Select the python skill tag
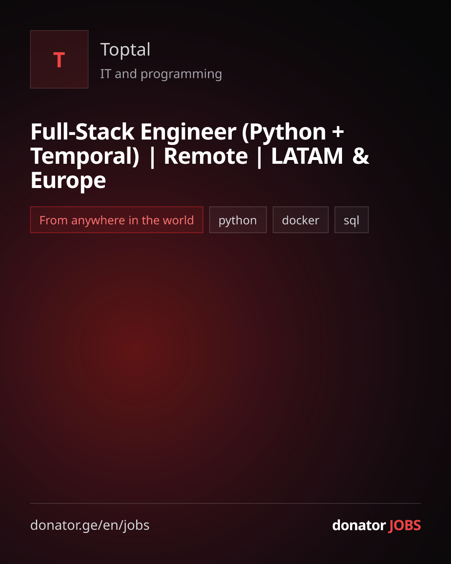This screenshot has height=564, width=451. 238,220
